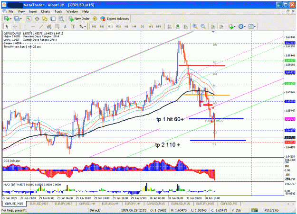Open the Navigator folder-star icon

(x=45, y=18)
